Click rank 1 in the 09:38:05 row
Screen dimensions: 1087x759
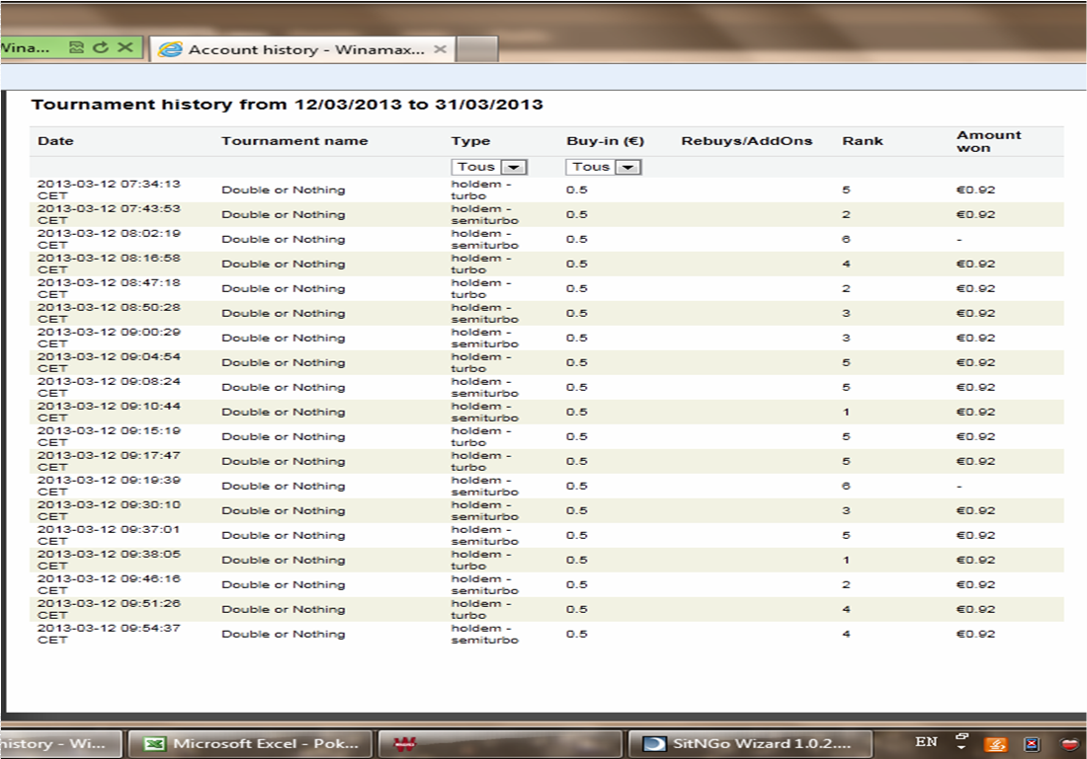(x=846, y=561)
